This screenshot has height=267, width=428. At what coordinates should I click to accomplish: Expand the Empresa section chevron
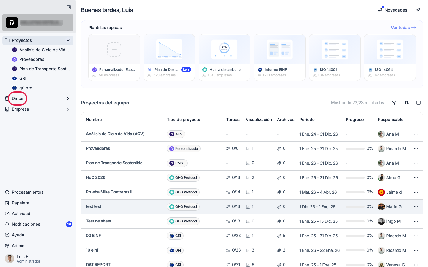click(x=68, y=109)
